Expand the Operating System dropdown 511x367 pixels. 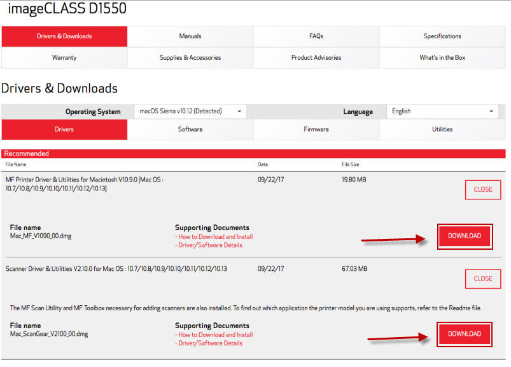coord(190,112)
